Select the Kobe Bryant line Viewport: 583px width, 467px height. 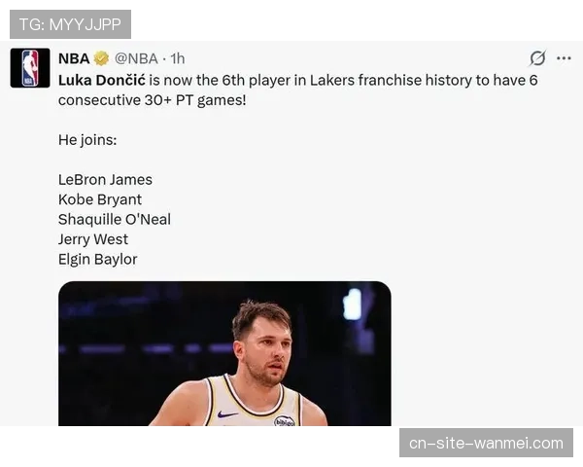[100, 199]
